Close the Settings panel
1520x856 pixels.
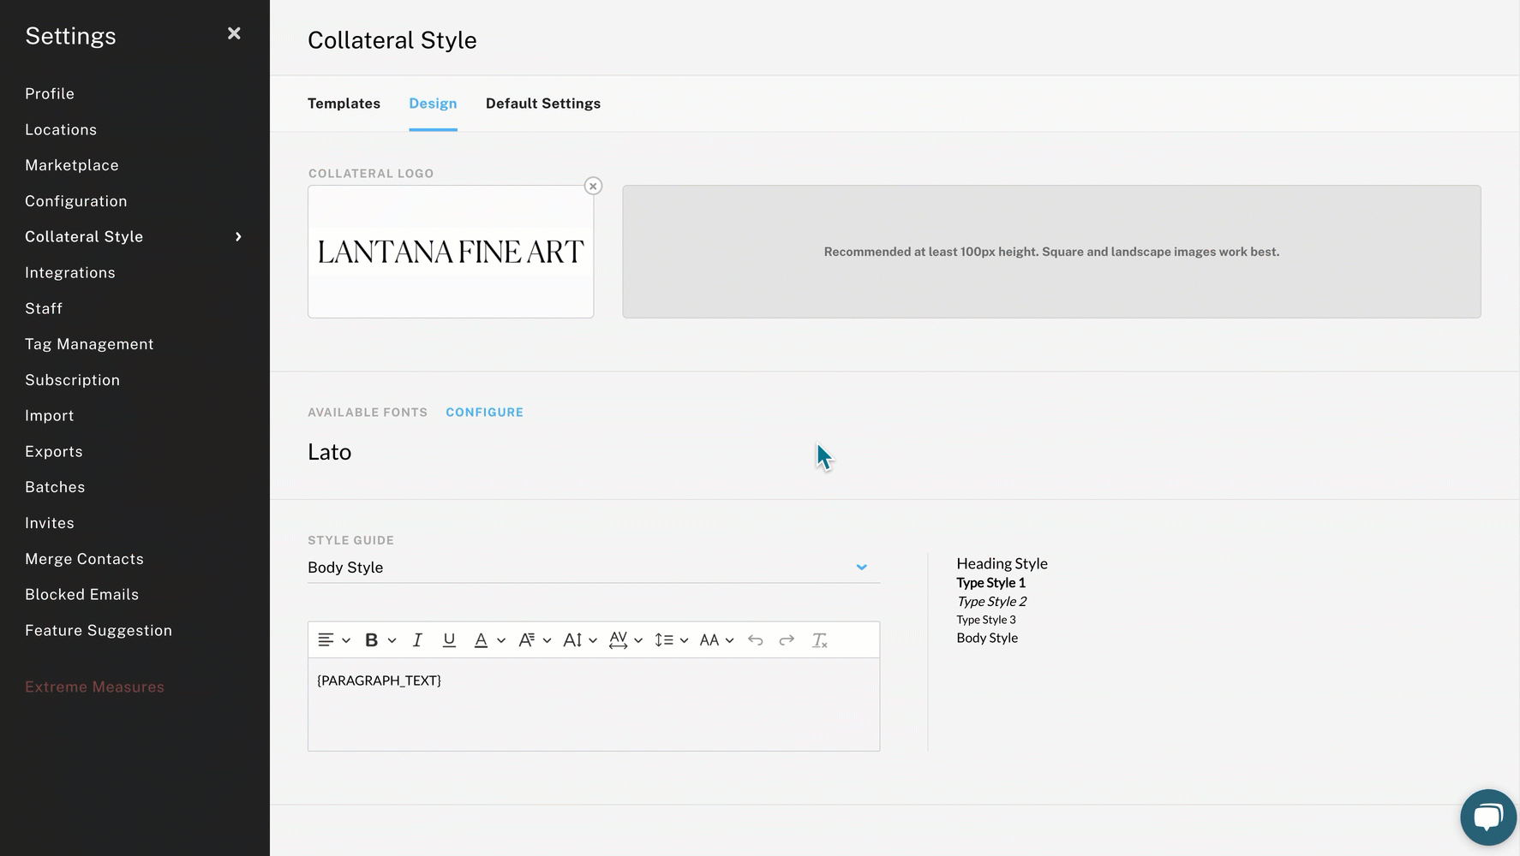point(234,33)
